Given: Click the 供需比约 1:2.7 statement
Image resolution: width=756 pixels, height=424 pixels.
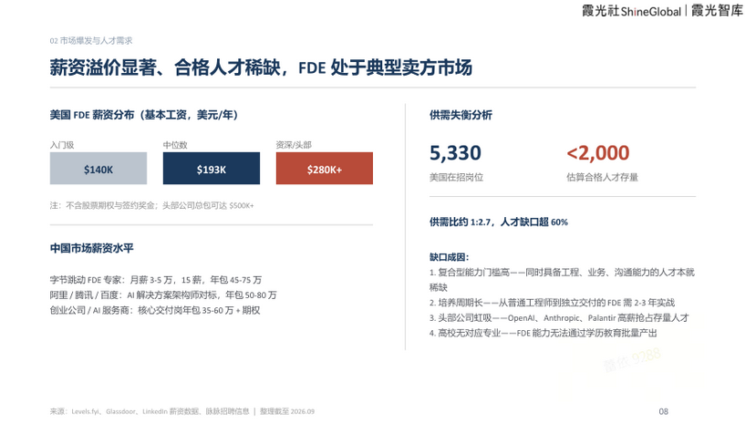Looking at the screenshot, I should pos(499,222).
